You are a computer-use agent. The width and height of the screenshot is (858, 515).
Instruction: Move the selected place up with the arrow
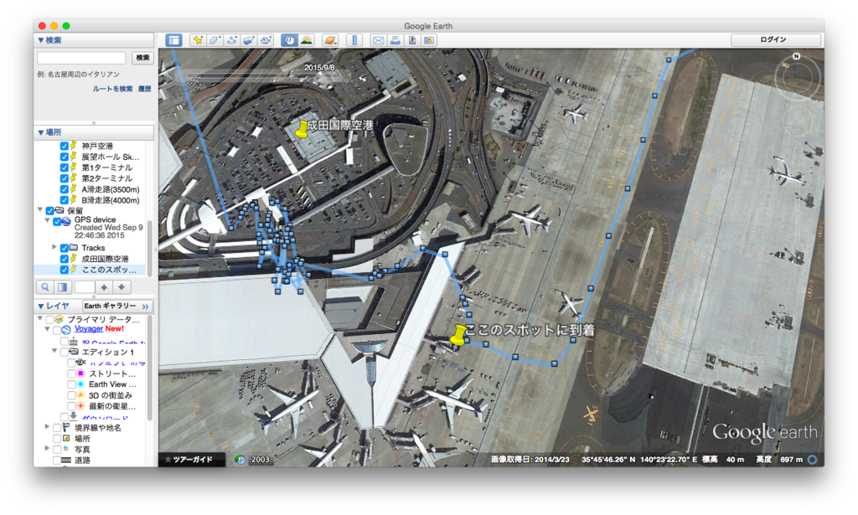coord(104,287)
